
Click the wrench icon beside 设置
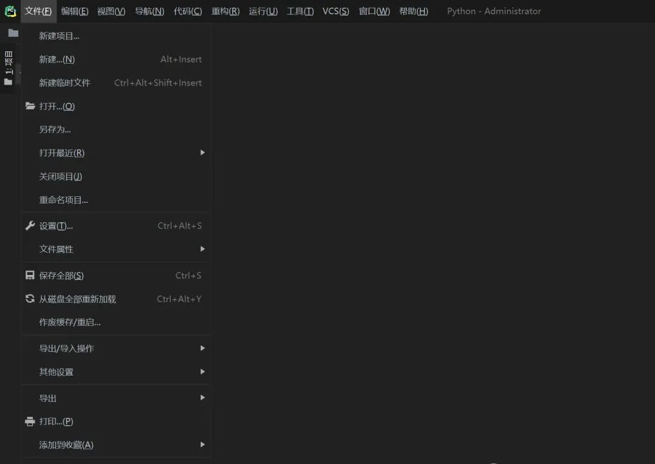coord(30,226)
